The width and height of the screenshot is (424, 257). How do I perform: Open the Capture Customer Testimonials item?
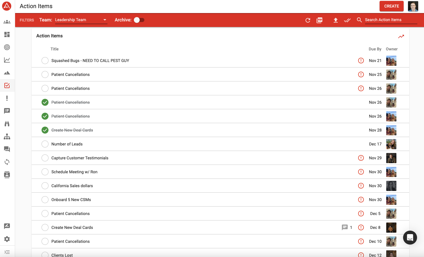point(80,158)
